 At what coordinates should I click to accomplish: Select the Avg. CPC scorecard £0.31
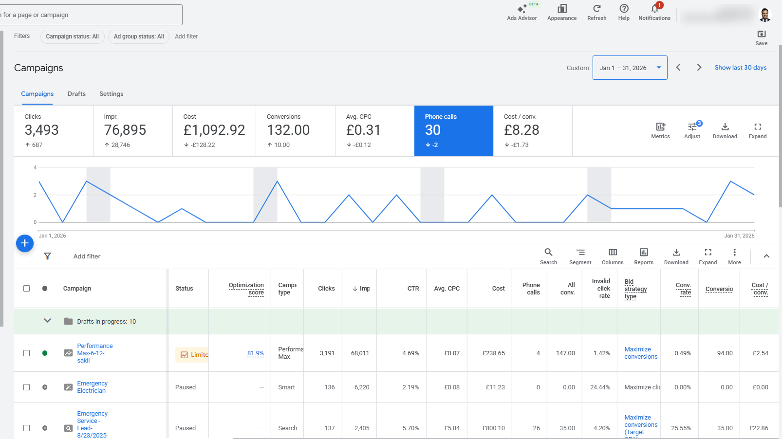(x=374, y=131)
